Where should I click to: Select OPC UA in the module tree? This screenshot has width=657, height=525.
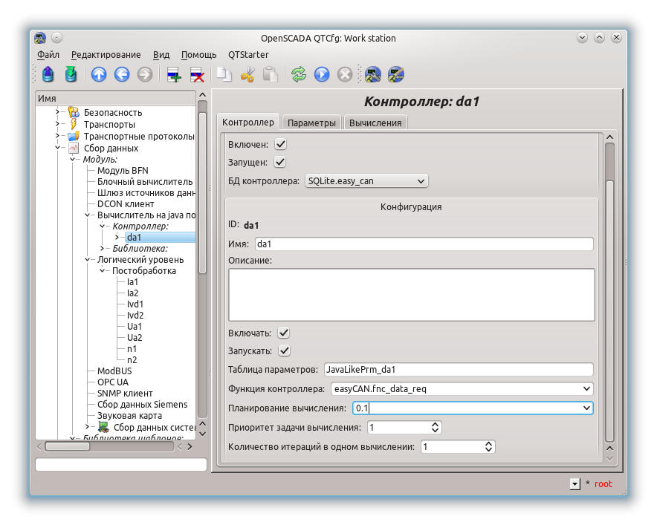click(x=112, y=382)
